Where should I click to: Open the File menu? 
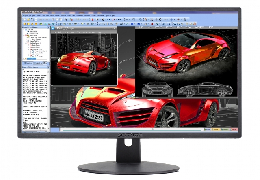[x=26, y=15]
